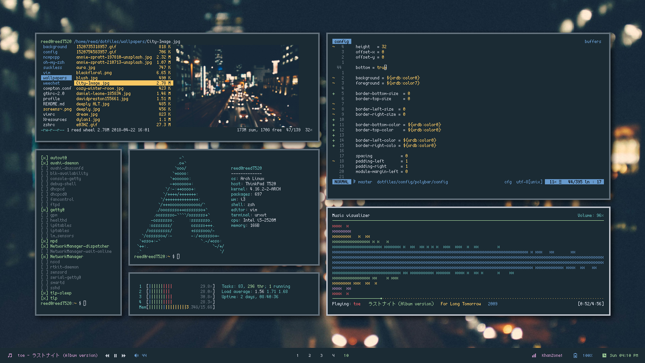
Task: Click the KhanZone1 network name
Action: click(x=552, y=355)
